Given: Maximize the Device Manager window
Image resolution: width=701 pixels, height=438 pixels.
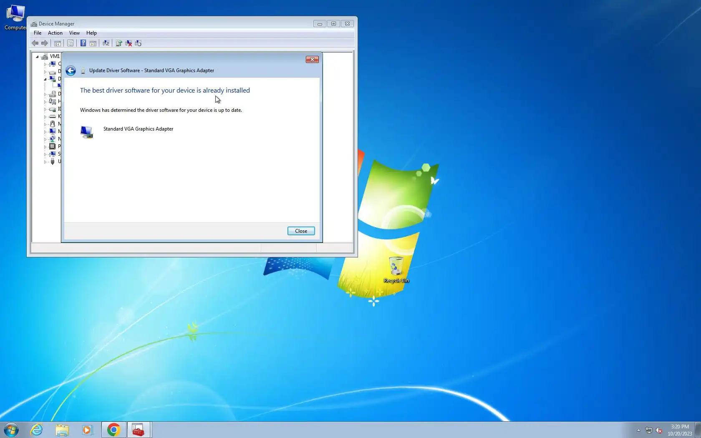Looking at the screenshot, I should tap(333, 24).
